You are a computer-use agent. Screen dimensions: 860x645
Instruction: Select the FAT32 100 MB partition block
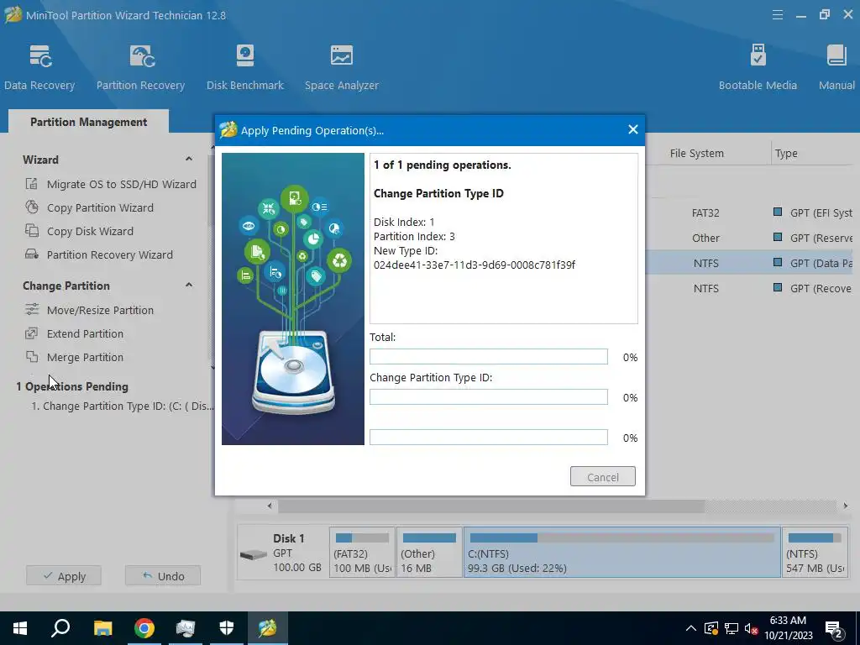point(362,553)
